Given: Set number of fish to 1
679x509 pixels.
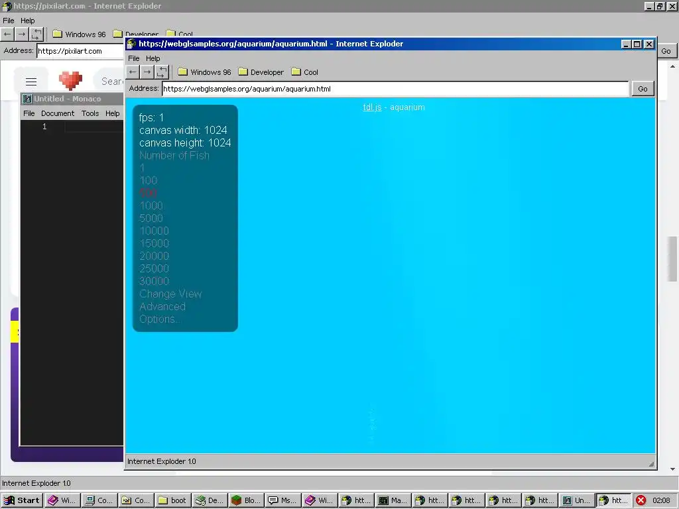Looking at the screenshot, I should [142, 168].
